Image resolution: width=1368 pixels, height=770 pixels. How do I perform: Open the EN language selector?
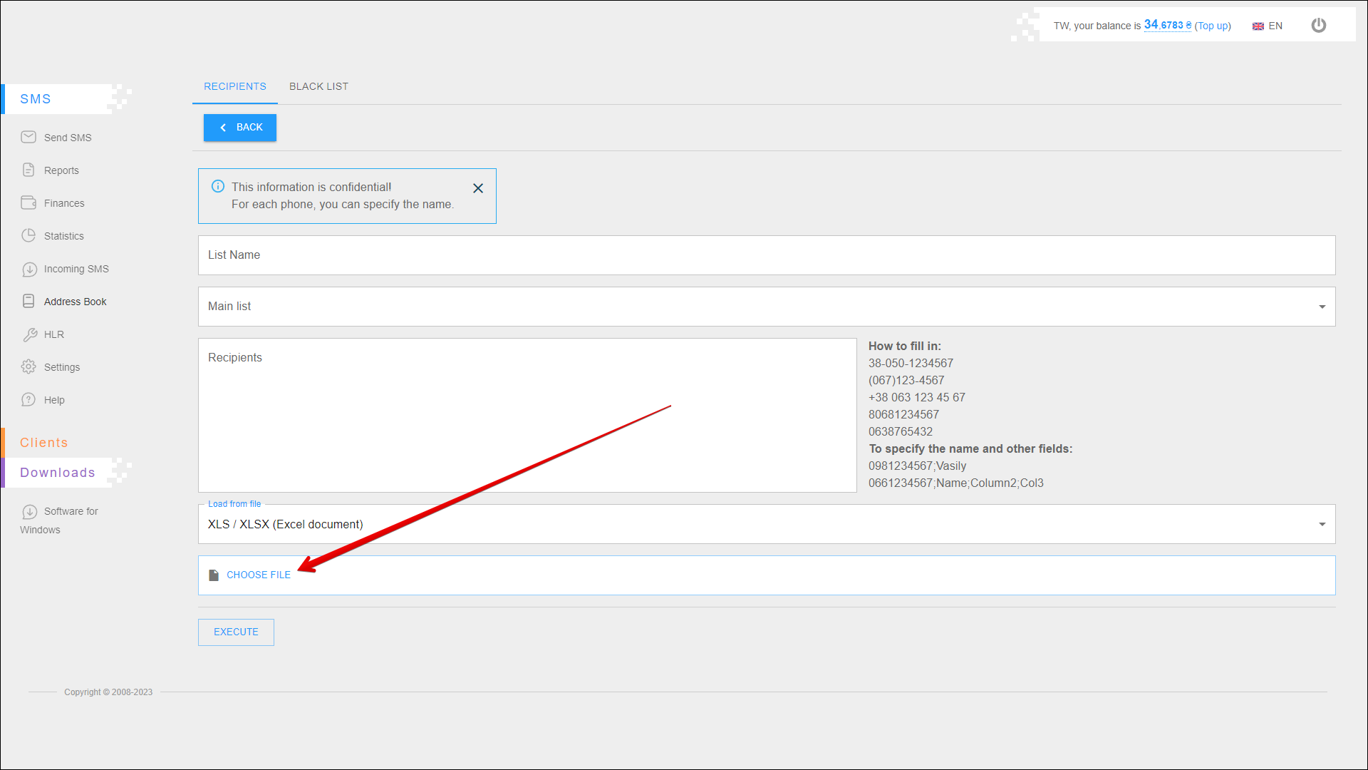pos(1268,26)
